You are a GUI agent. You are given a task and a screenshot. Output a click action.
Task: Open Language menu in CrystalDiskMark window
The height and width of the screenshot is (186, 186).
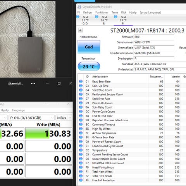[18, 110]
